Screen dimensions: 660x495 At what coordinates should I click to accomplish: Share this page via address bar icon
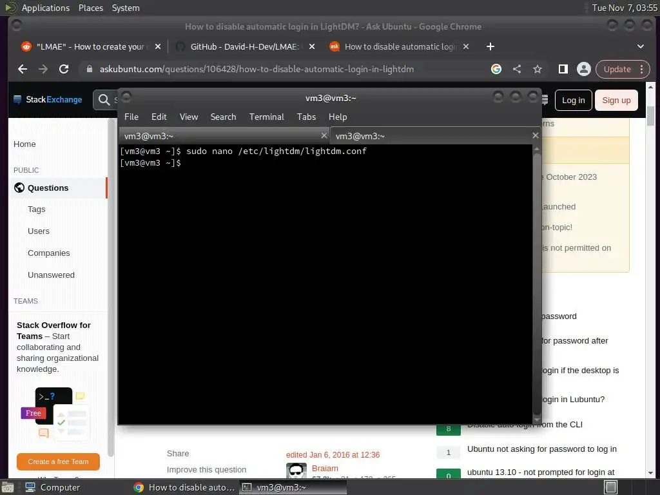[x=517, y=69]
